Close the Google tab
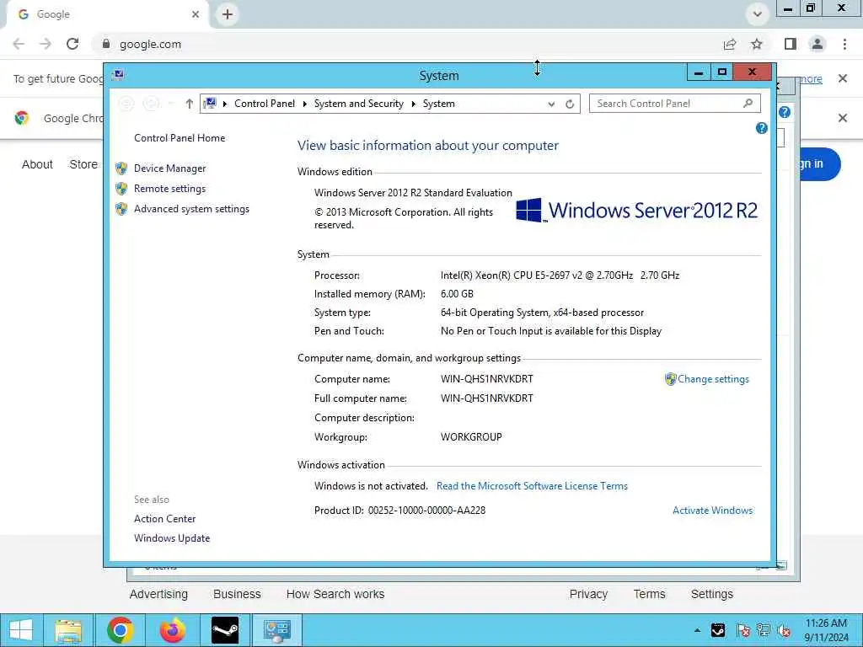The height and width of the screenshot is (647, 863). (196, 14)
